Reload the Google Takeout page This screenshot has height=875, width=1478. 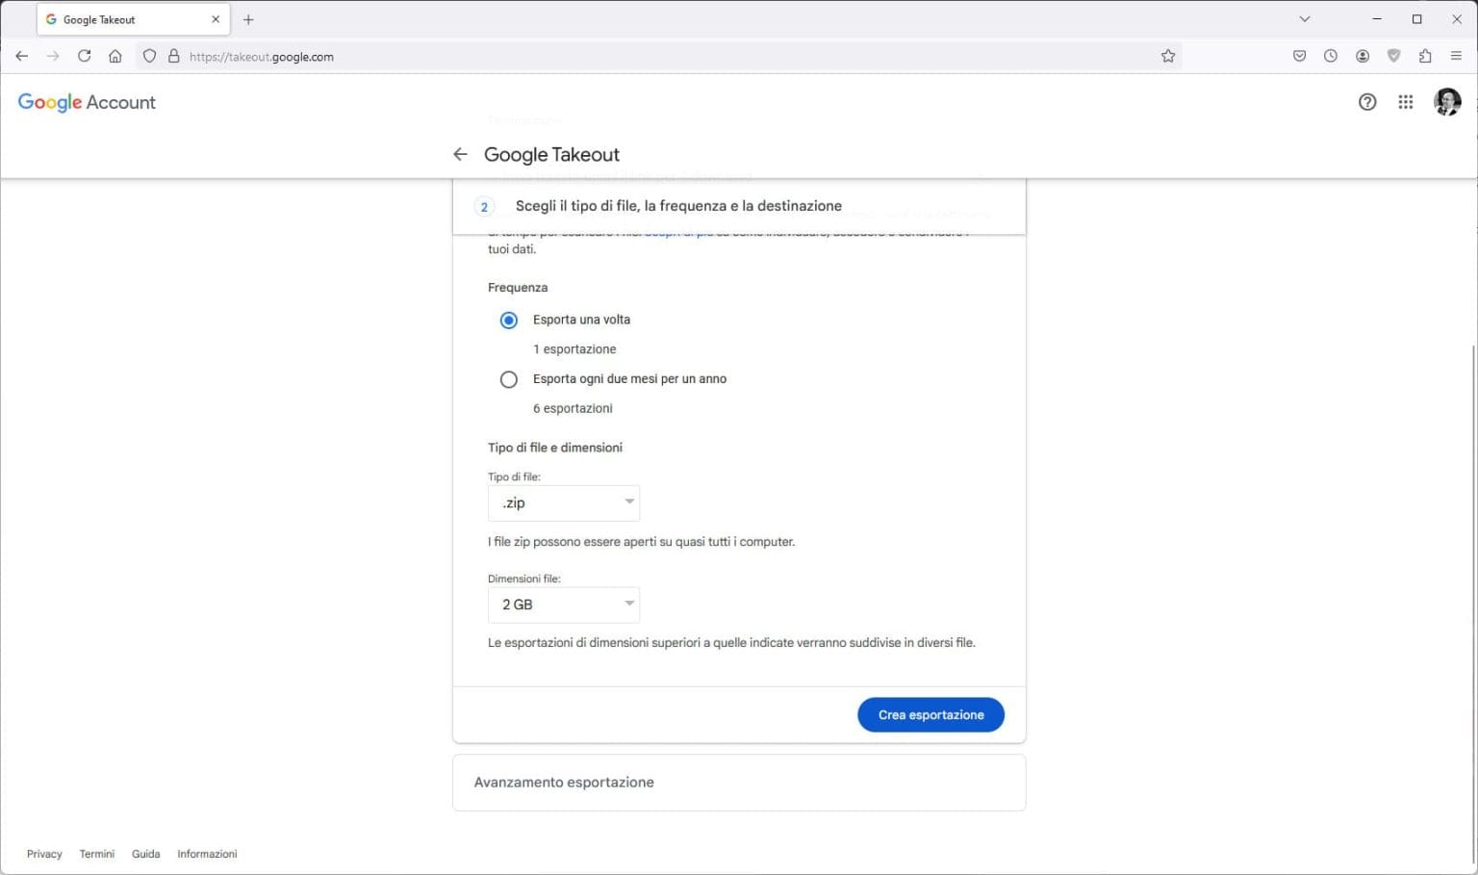click(x=85, y=56)
